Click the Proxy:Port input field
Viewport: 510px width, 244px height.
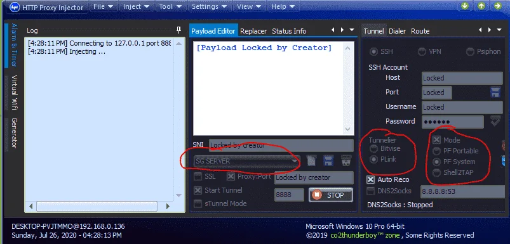314,178
